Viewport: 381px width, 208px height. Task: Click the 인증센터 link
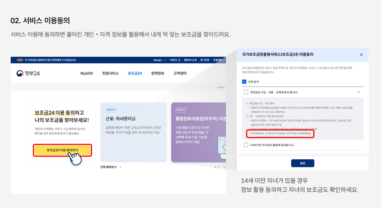[x=218, y=60]
